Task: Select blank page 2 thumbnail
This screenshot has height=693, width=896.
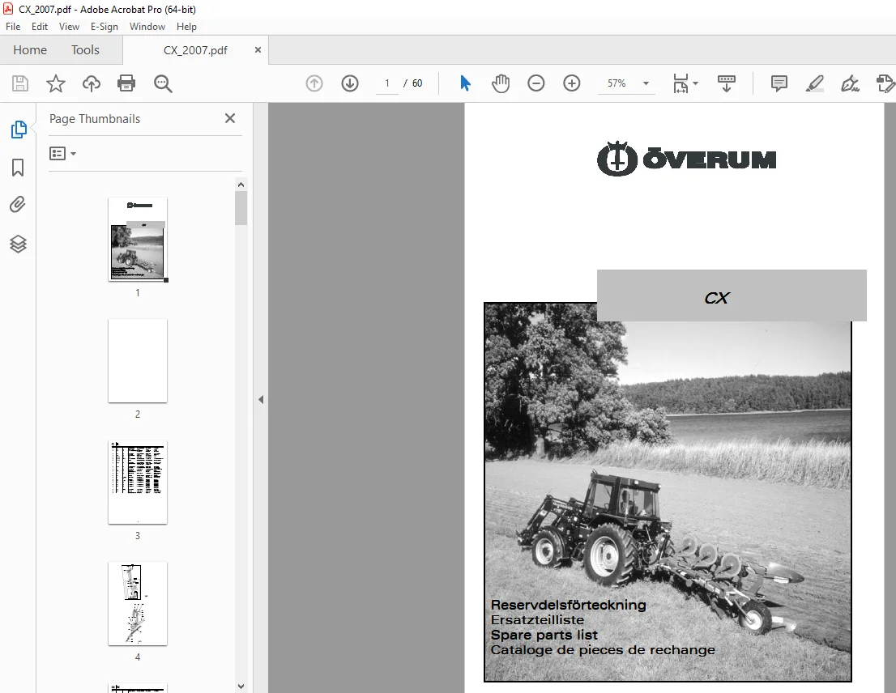Action: click(138, 361)
